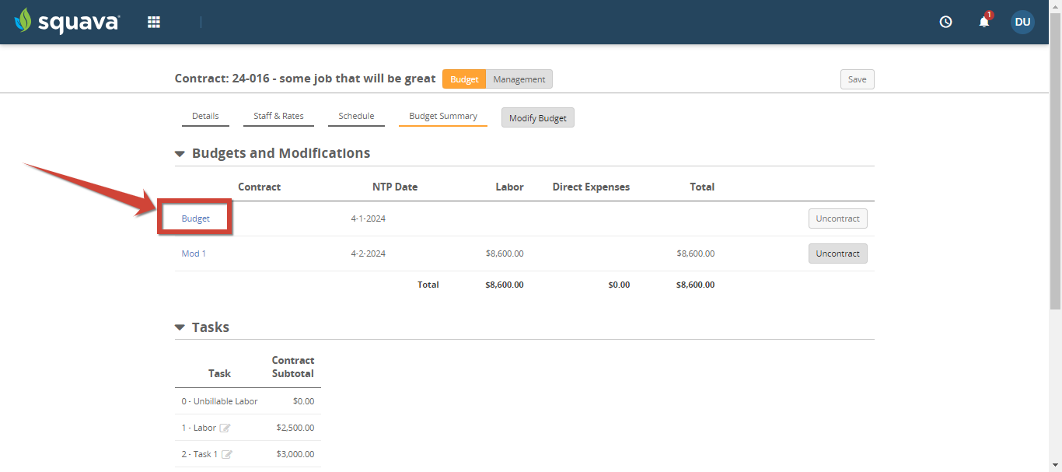Image resolution: width=1062 pixels, height=472 pixels.
Task: Collapse the Budgets and Modifications section
Action: (x=180, y=154)
